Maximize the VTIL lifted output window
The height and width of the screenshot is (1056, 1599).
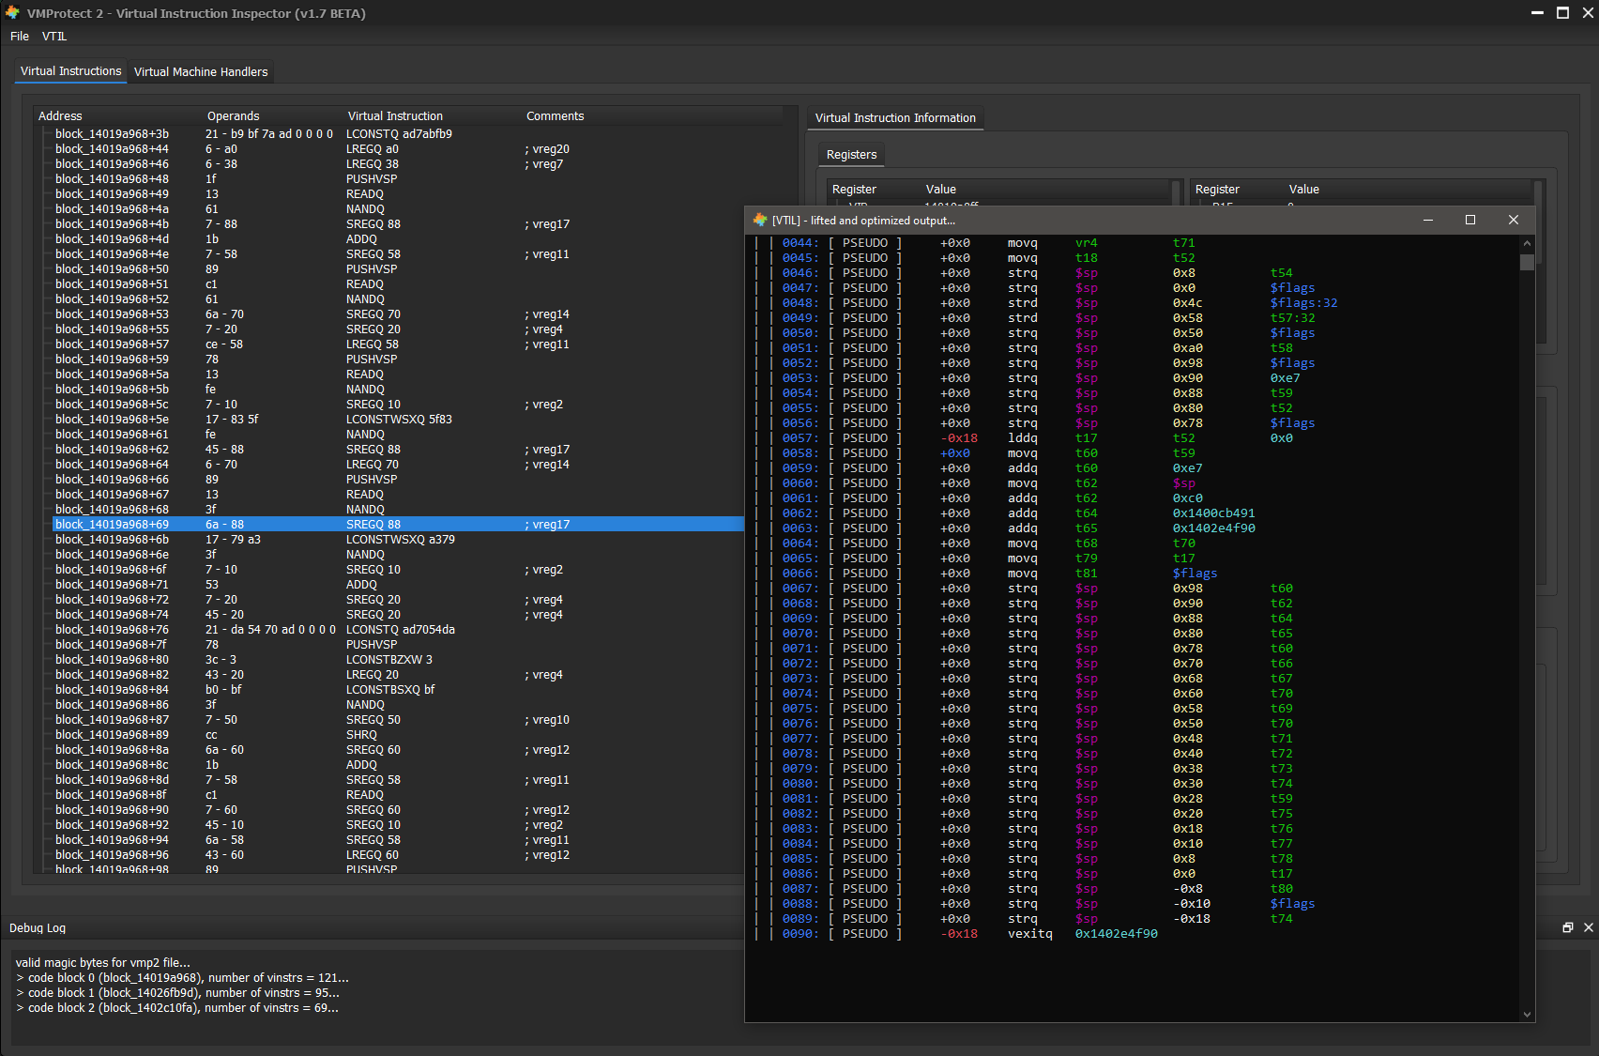tap(1470, 220)
